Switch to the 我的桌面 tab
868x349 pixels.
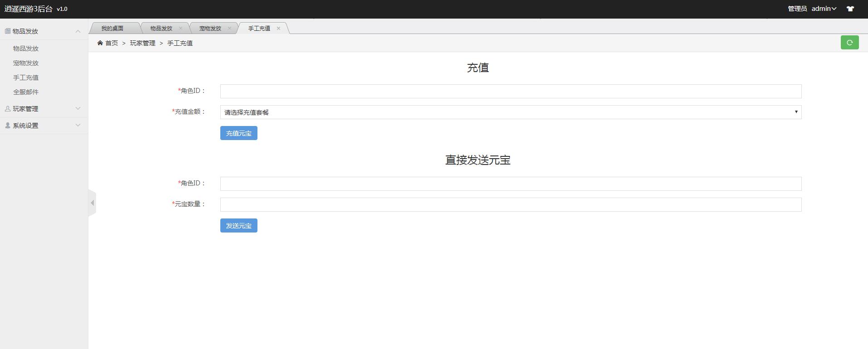(x=112, y=28)
